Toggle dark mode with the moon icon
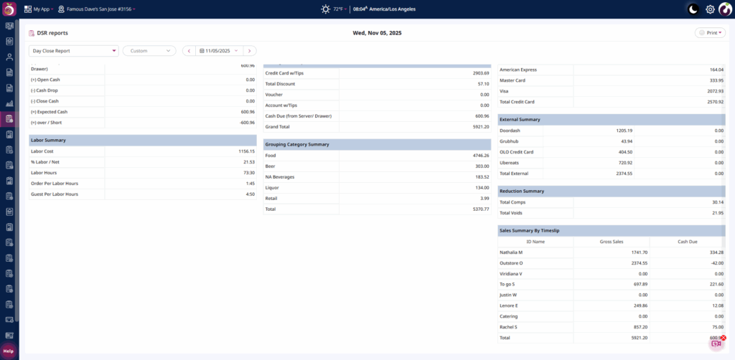 (693, 9)
